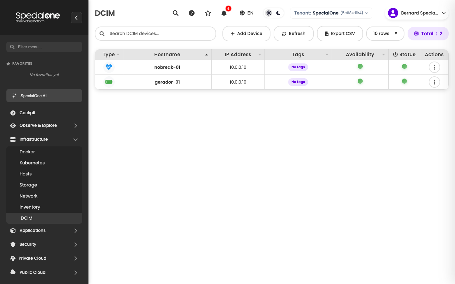The width and height of the screenshot is (455, 284).
Task: Click the Observe & Explore eye icon
Action: click(13, 126)
